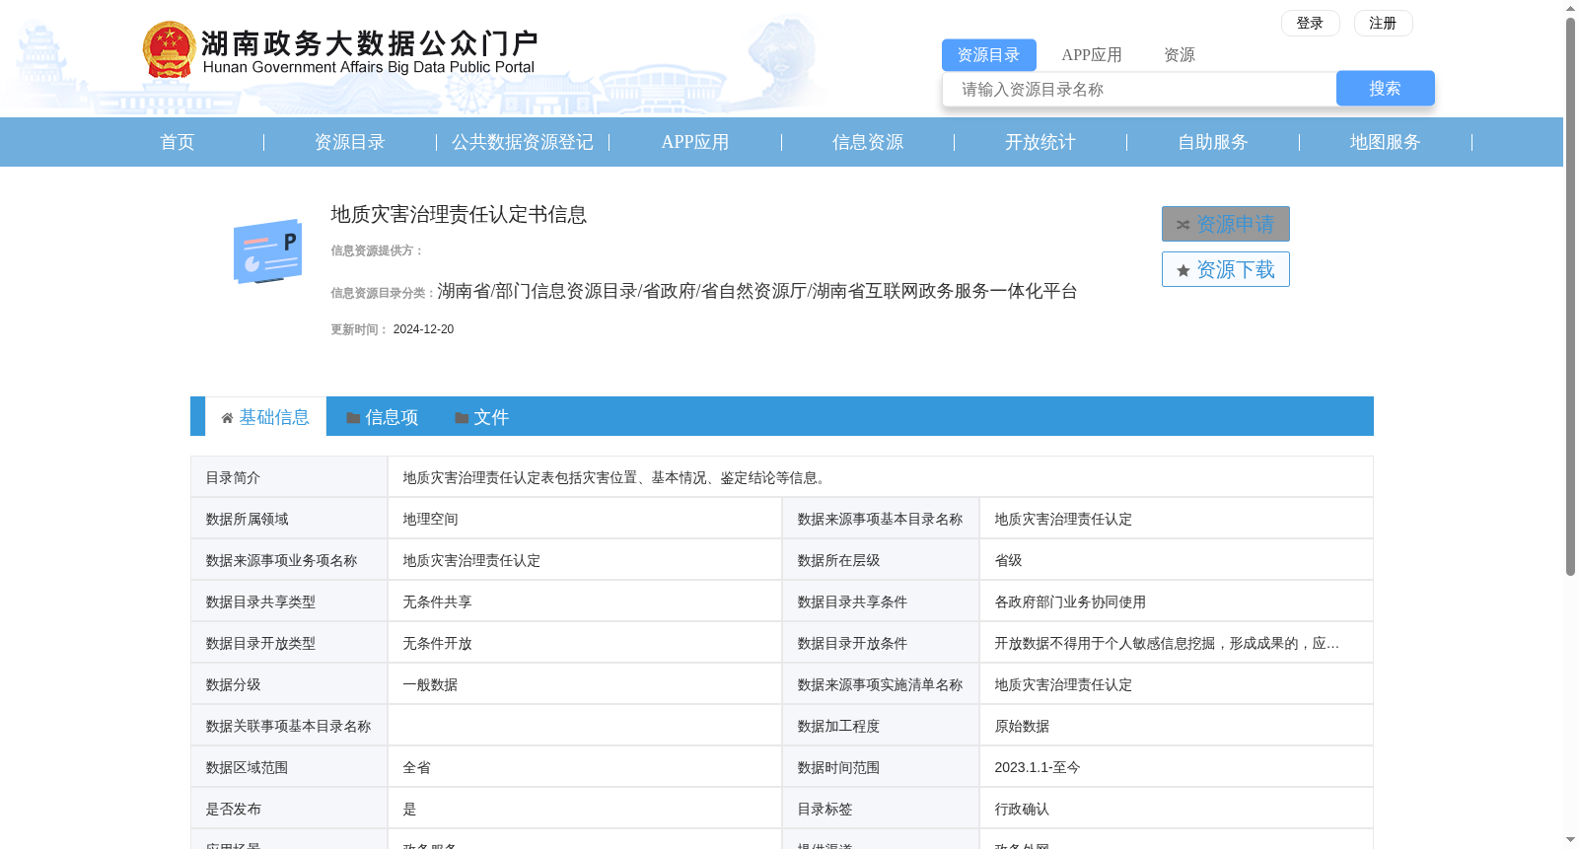Image resolution: width=1578 pixels, height=849 pixels.
Task: Click the shuffle icon on 资源申请
Action: tap(1183, 225)
